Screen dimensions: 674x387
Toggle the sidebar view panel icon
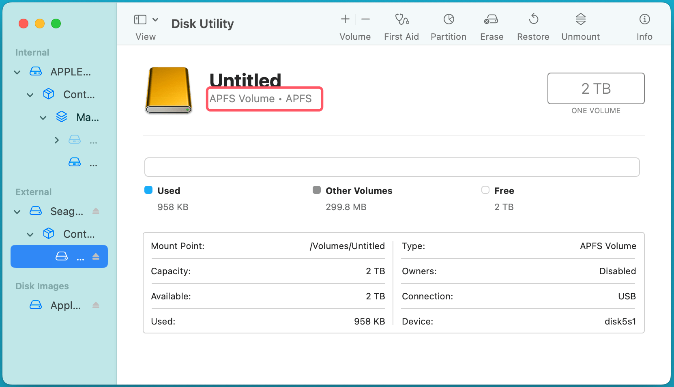pyautogui.click(x=140, y=19)
